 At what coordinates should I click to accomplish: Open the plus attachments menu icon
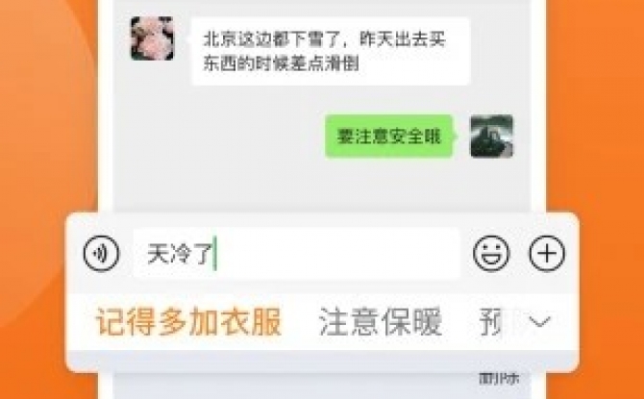[547, 253]
